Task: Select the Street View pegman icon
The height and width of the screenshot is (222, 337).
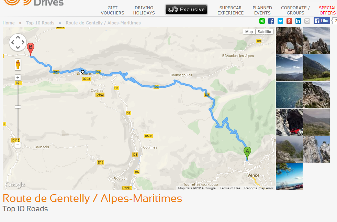Action: point(18,64)
